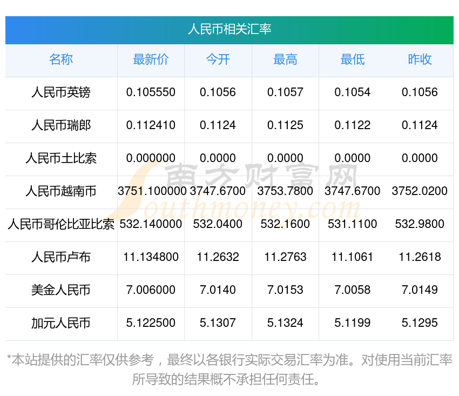Select the 3753.7800 highest price cell
Image resolution: width=459 pixels, height=396 pixels.
point(285,191)
